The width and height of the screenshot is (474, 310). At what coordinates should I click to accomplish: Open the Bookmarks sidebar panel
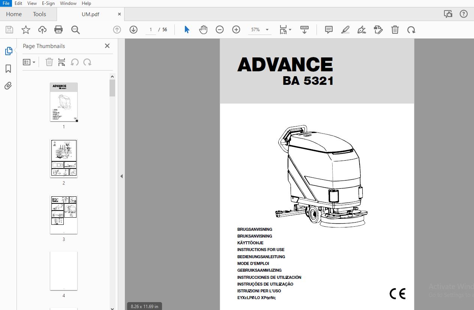(8, 69)
